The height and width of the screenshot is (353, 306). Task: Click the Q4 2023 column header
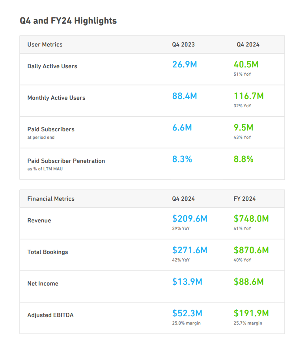[x=183, y=45]
